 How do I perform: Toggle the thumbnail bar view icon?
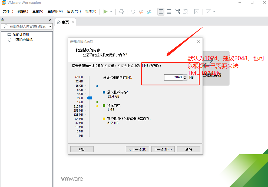pos(169,12)
